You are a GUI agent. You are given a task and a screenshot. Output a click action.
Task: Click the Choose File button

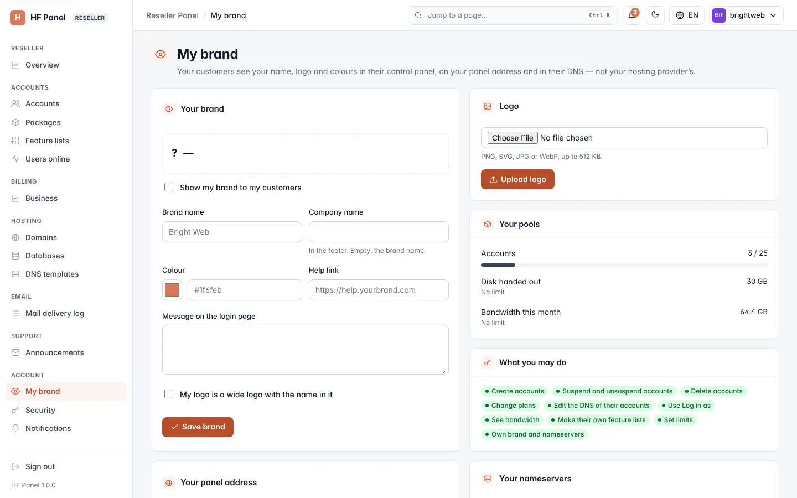click(513, 138)
